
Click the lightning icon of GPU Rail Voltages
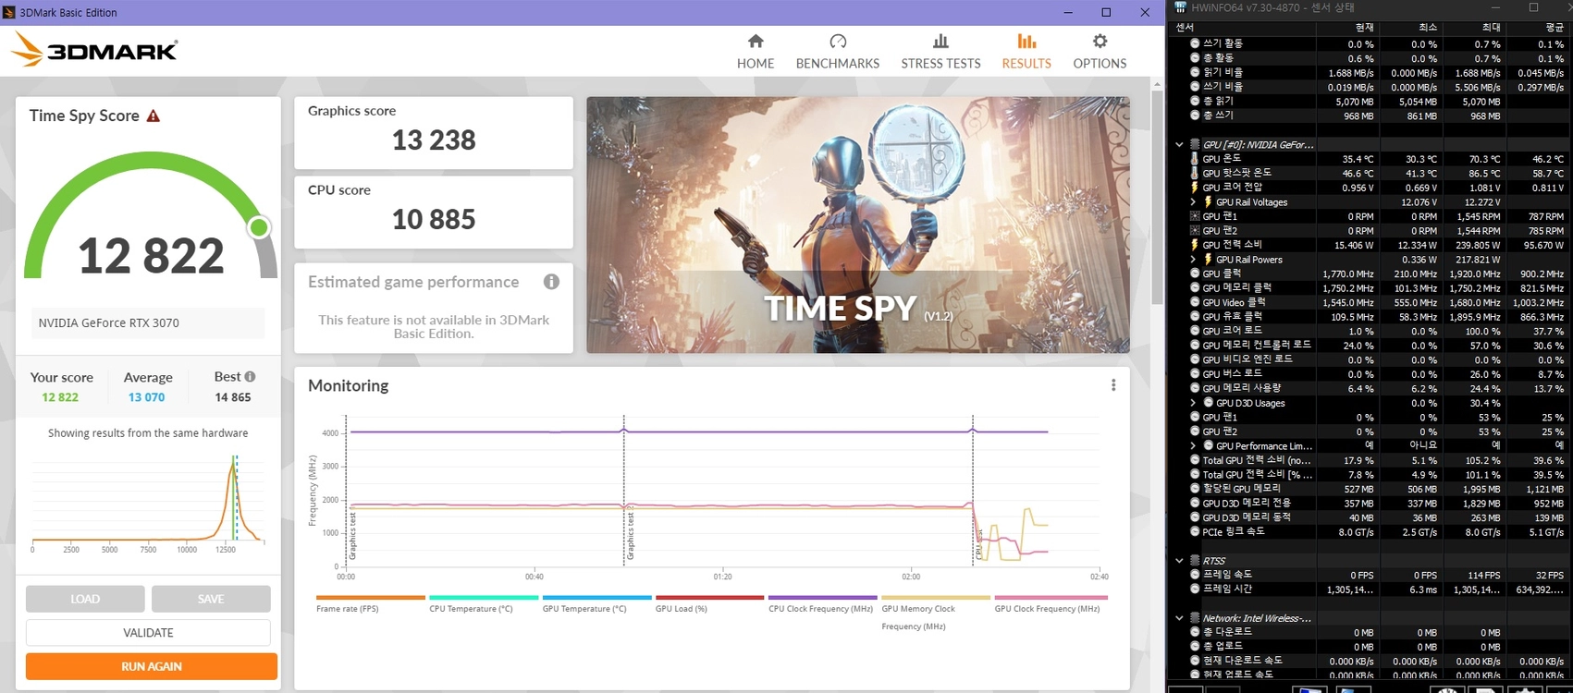point(1208,202)
